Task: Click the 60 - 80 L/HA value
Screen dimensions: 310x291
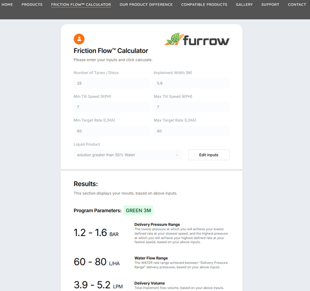Action: (97, 262)
